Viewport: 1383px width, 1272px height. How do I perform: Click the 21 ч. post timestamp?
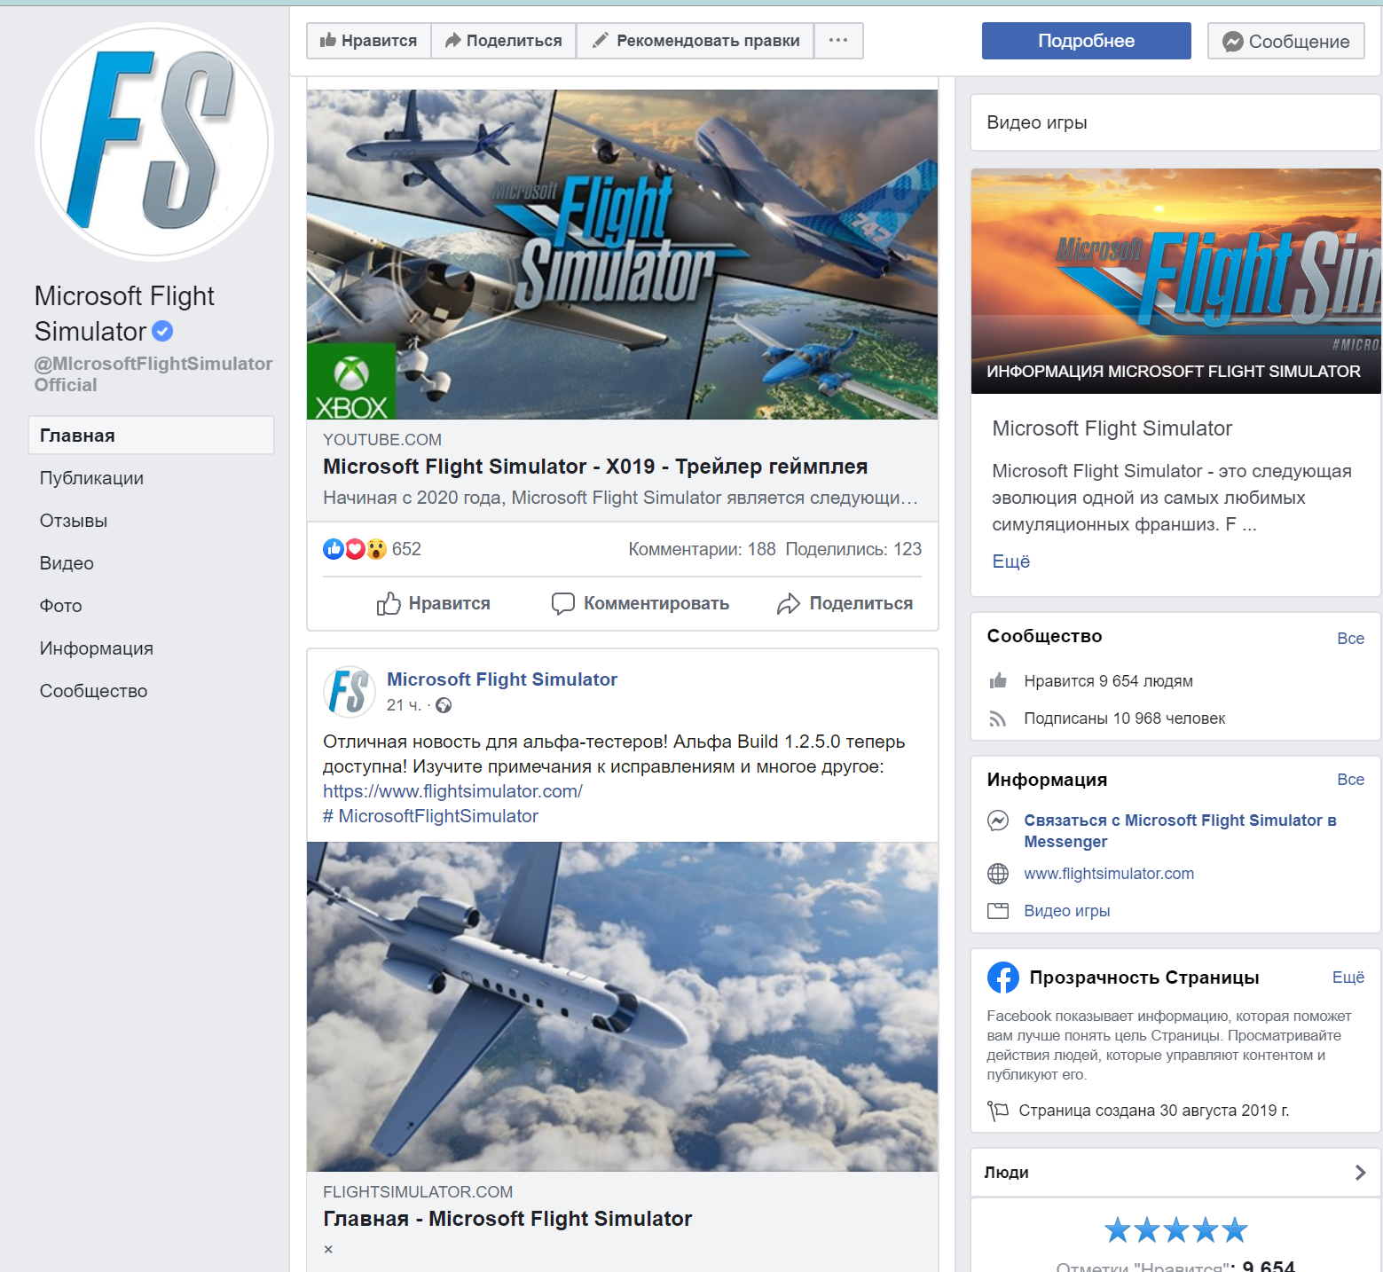[404, 705]
